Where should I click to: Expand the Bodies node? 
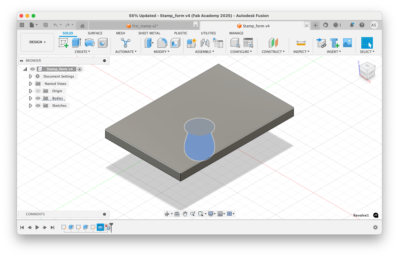(30, 98)
